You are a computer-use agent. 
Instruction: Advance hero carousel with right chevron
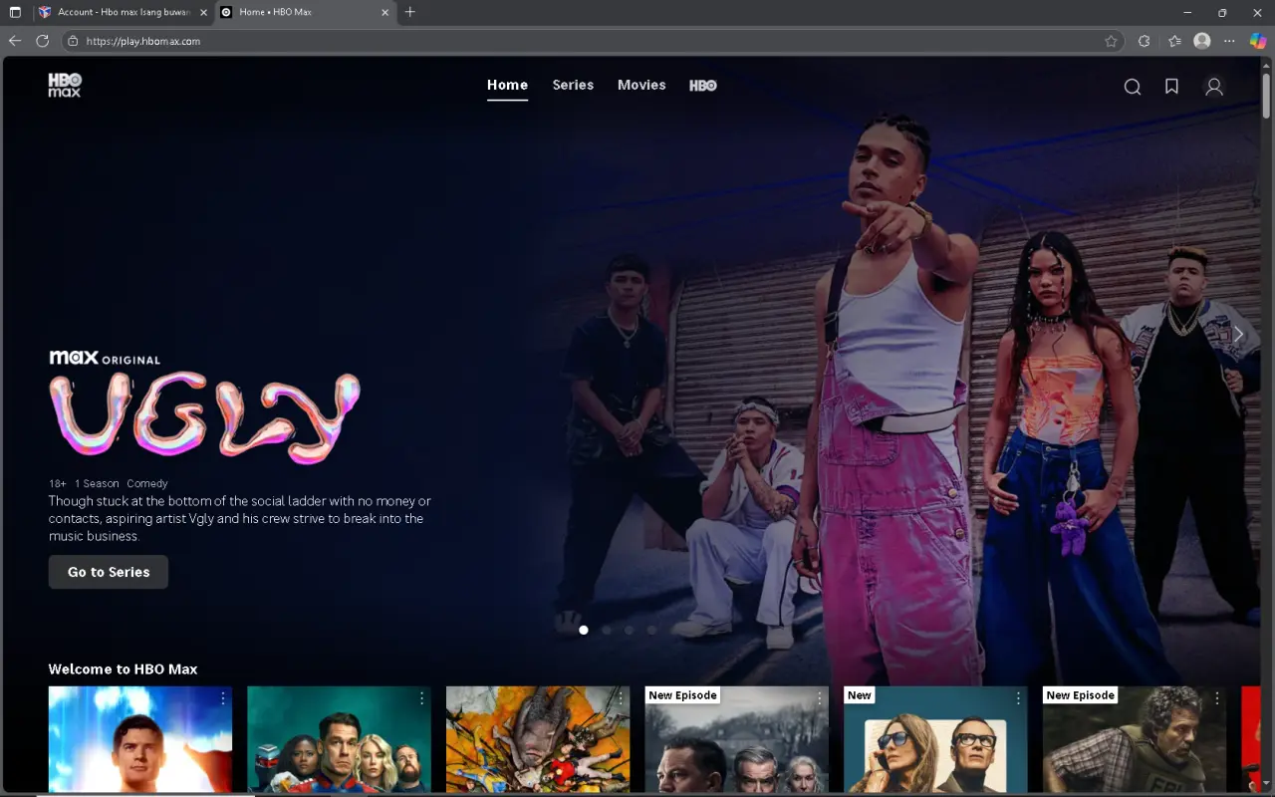pos(1238,335)
